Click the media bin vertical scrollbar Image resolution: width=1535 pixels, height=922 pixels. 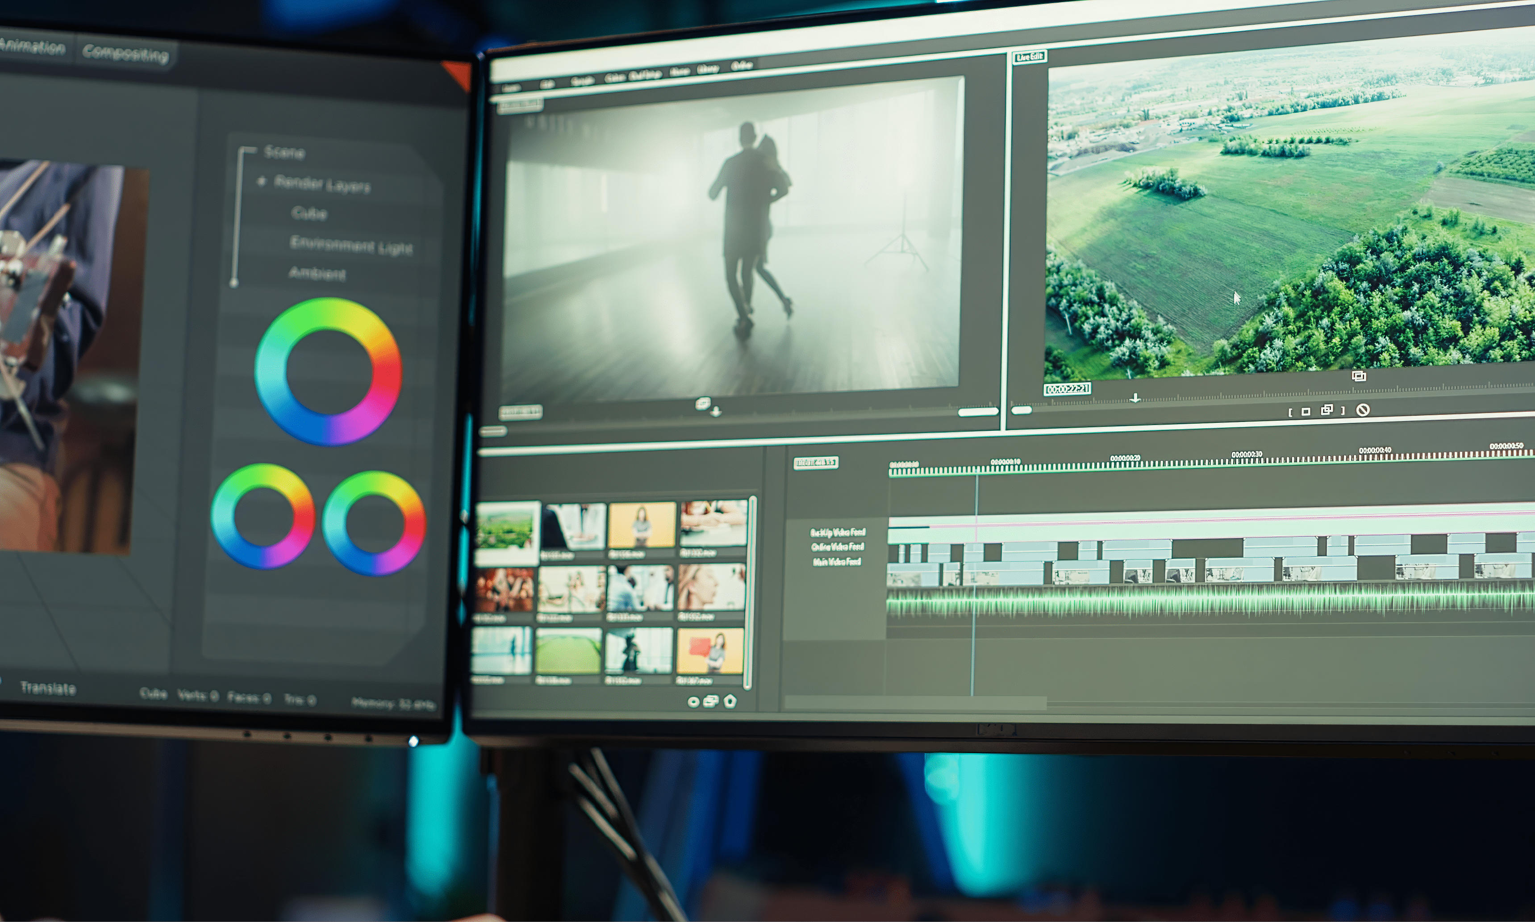click(x=751, y=593)
